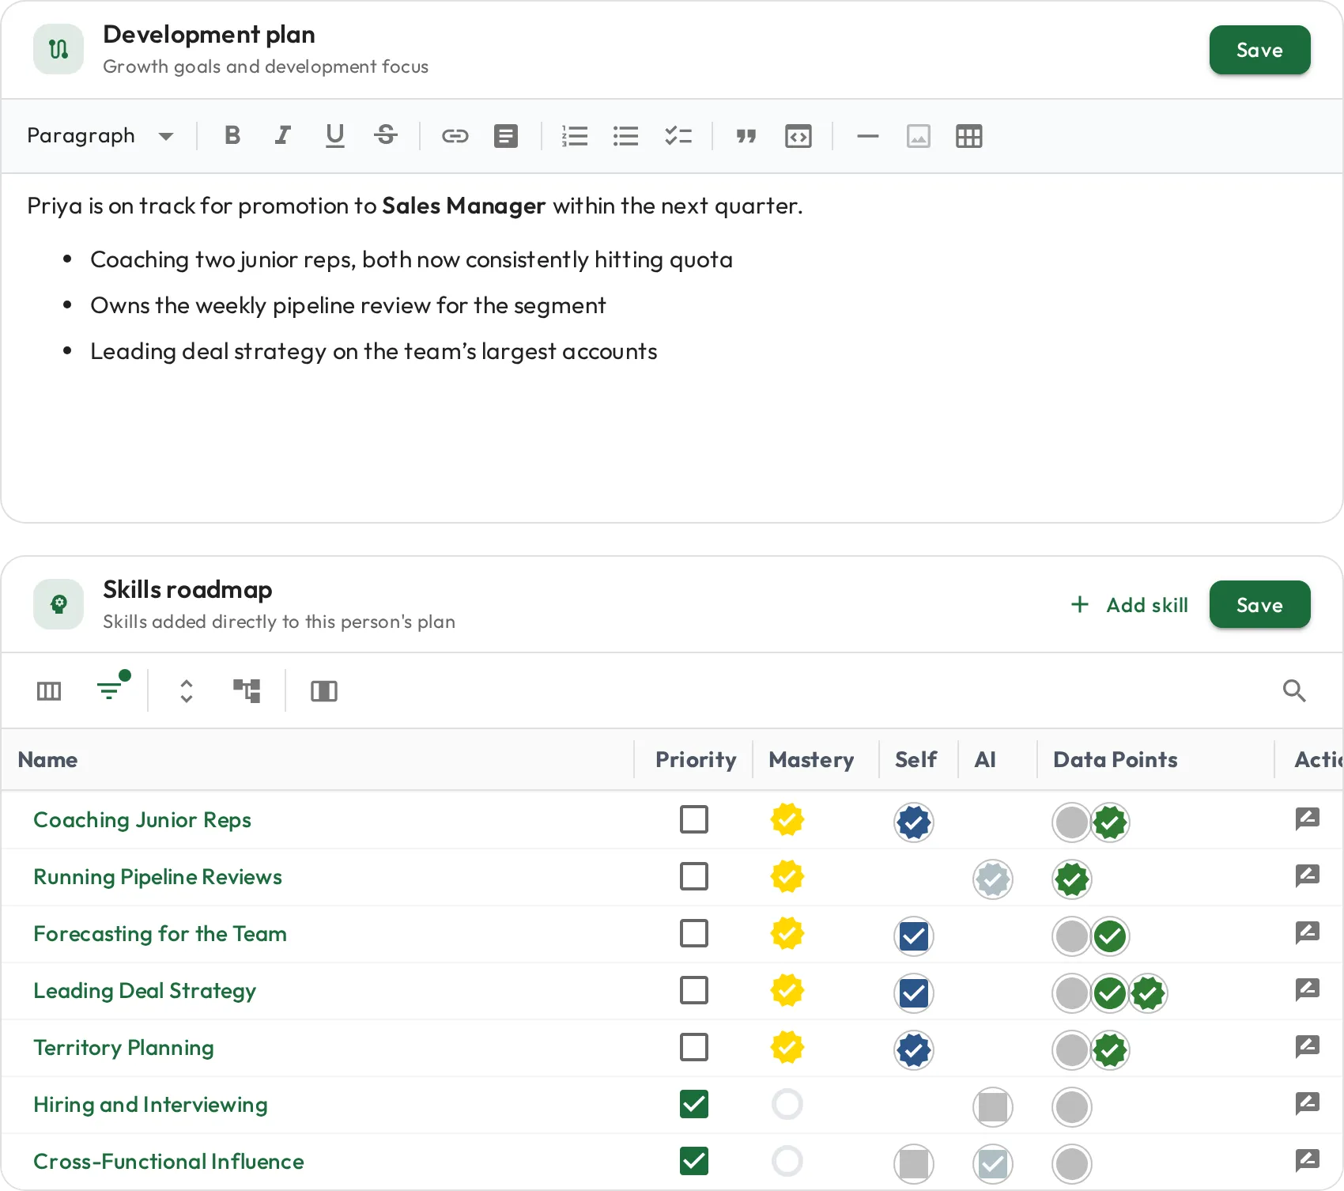Click the Self column header
The height and width of the screenshot is (1191, 1344).
(x=916, y=760)
